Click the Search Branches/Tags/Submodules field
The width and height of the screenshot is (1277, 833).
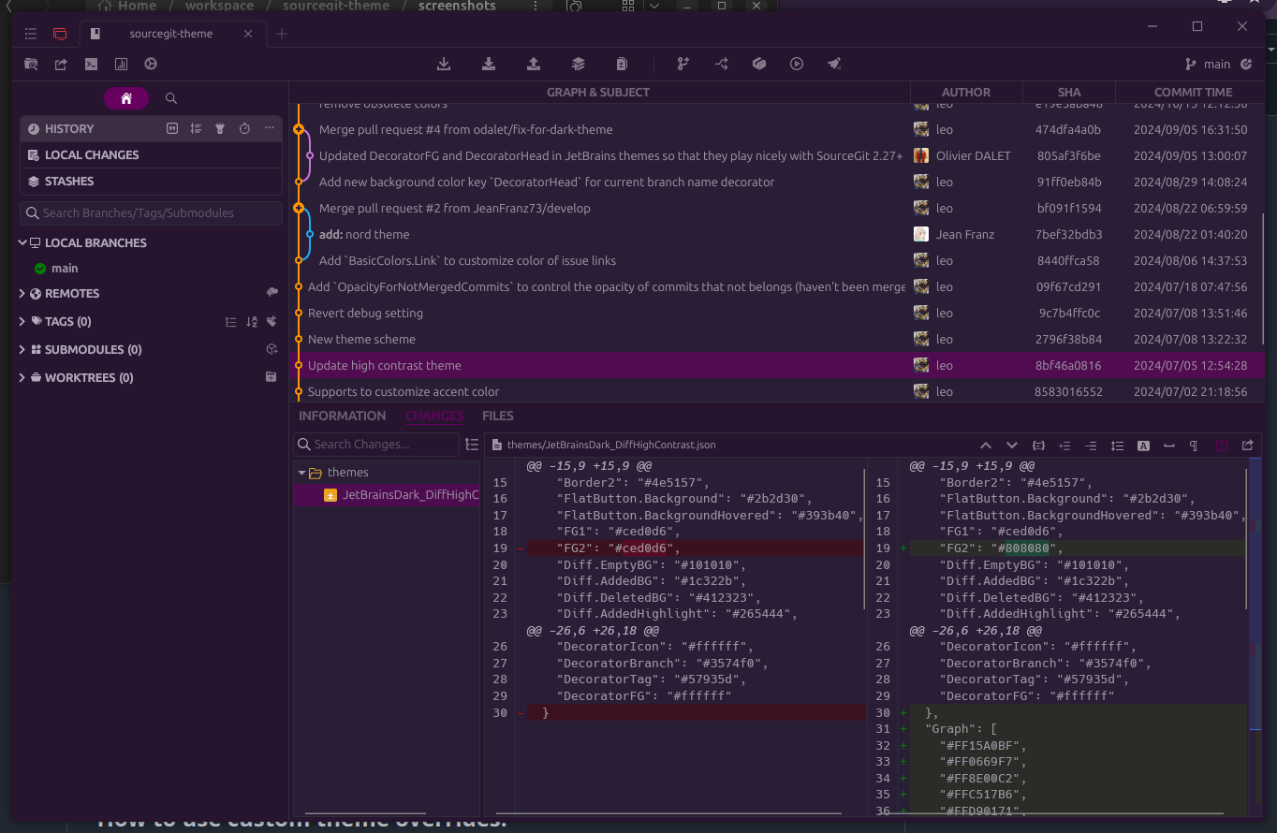152,213
